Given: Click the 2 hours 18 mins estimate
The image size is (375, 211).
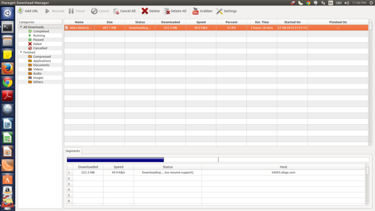Looking at the screenshot, I should [262, 28].
